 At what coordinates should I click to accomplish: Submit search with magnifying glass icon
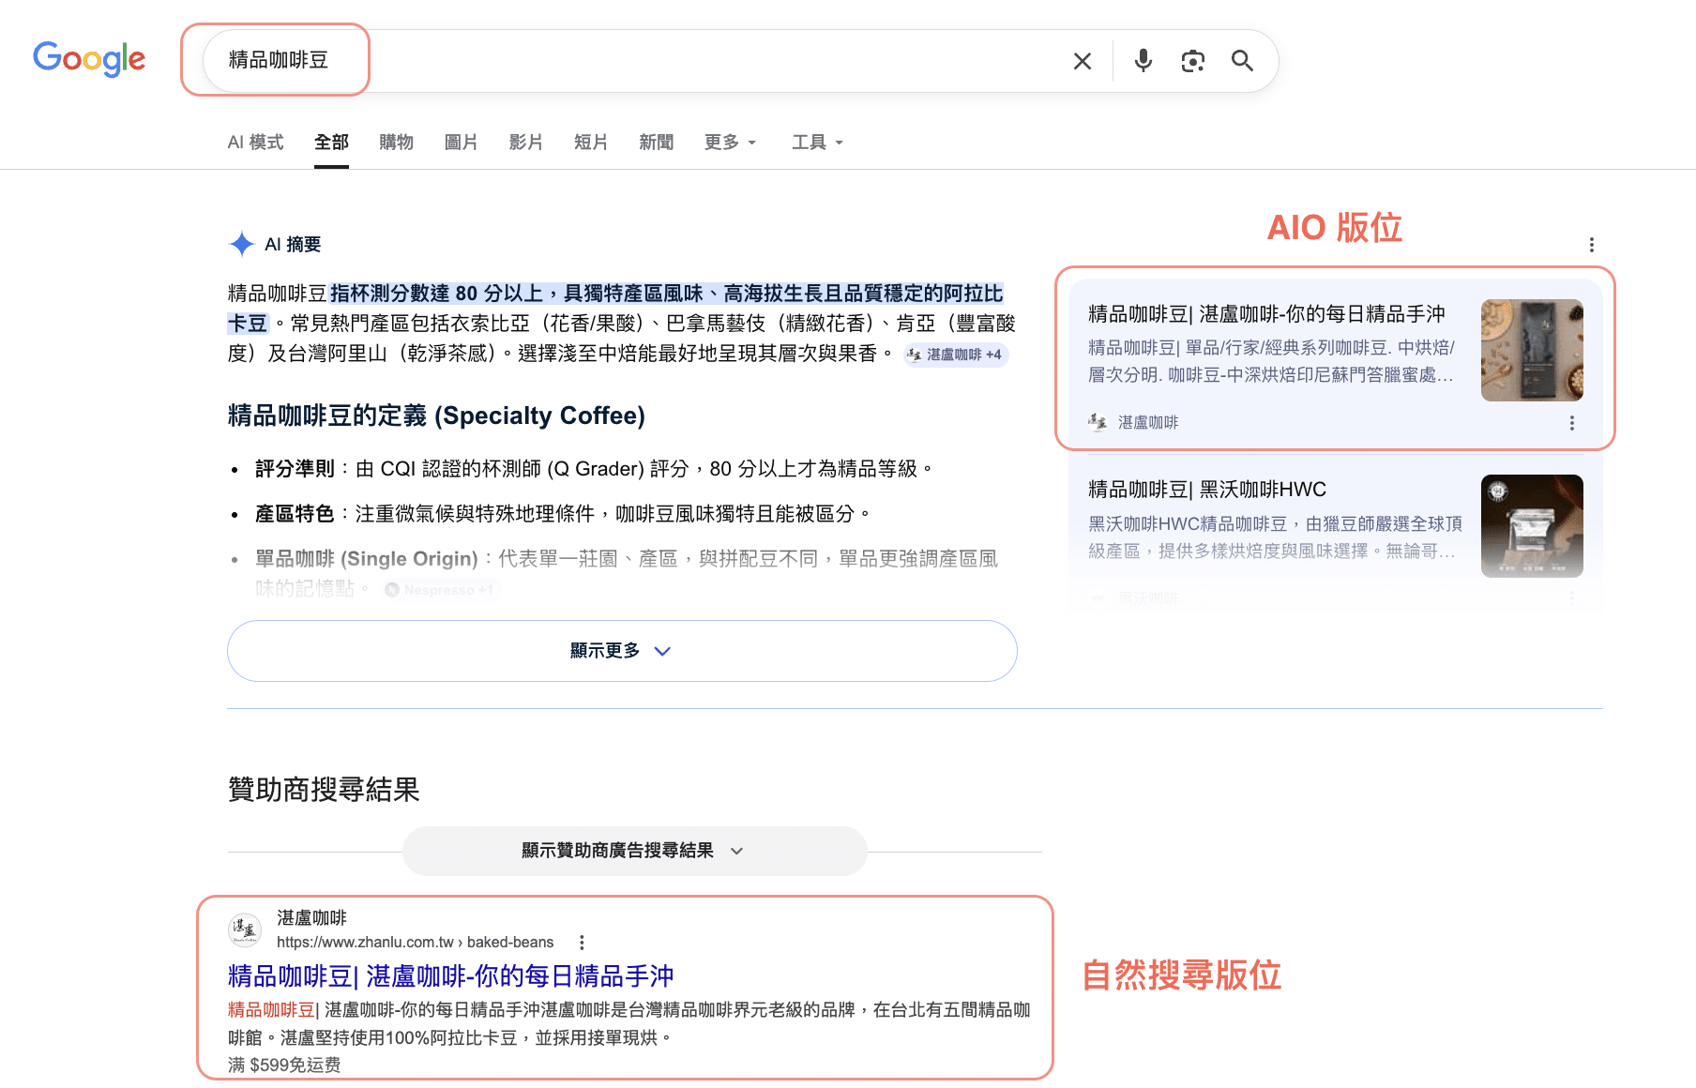[1242, 61]
